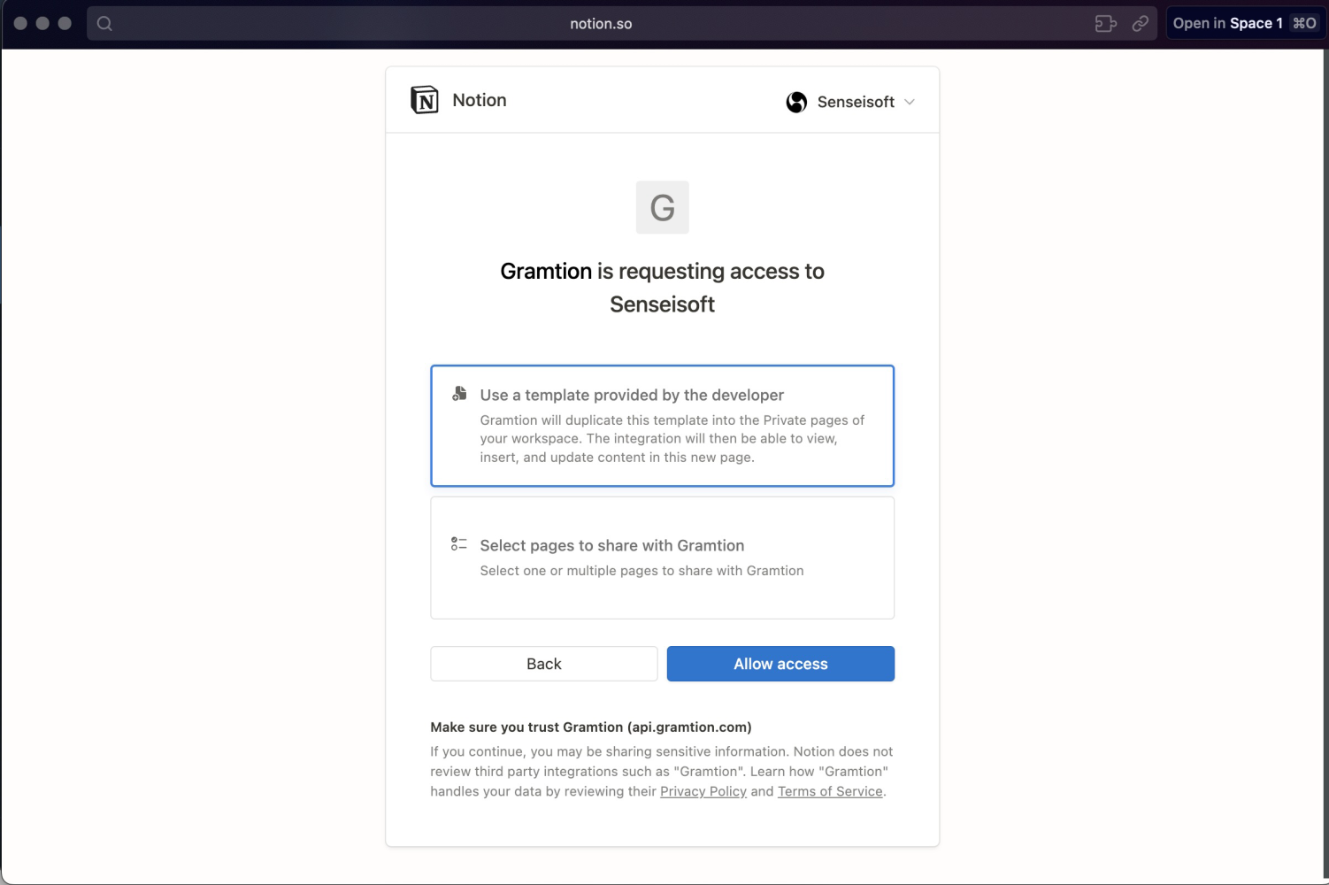This screenshot has width=1329, height=885.
Task: Click the copy link icon in toolbar
Action: pos(1141,24)
